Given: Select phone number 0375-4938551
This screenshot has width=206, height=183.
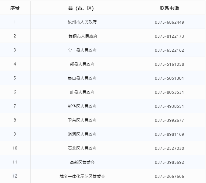Looking at the screenshot, I should point(169,106).
